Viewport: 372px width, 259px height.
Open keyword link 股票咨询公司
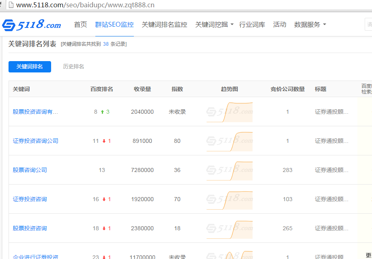tap(30, 170)
